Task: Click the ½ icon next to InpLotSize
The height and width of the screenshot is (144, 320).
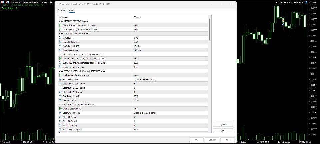Action: (x=60, y=38)
